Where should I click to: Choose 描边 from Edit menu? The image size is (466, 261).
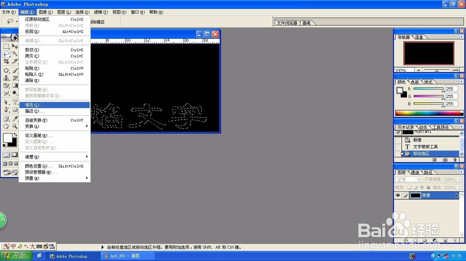click(55, 111)
